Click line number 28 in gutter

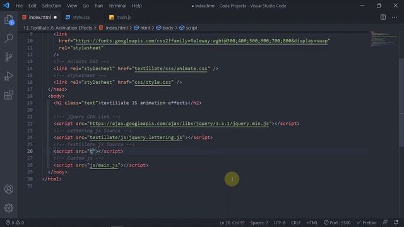pyautogui.click(x=30, y=165)
